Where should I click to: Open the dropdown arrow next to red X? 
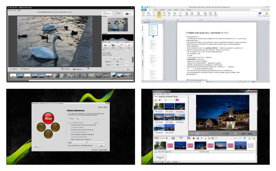click(162, 100)
